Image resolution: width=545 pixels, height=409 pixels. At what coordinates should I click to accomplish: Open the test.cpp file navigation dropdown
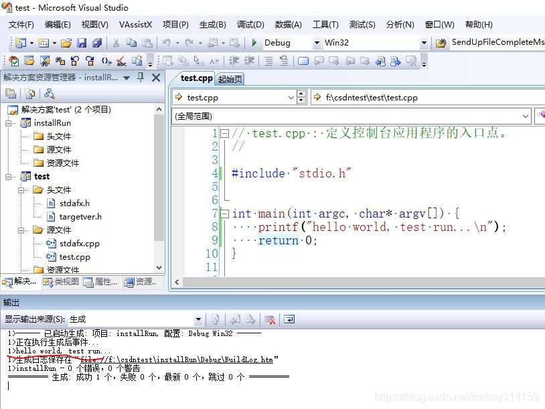coord(291,98)
